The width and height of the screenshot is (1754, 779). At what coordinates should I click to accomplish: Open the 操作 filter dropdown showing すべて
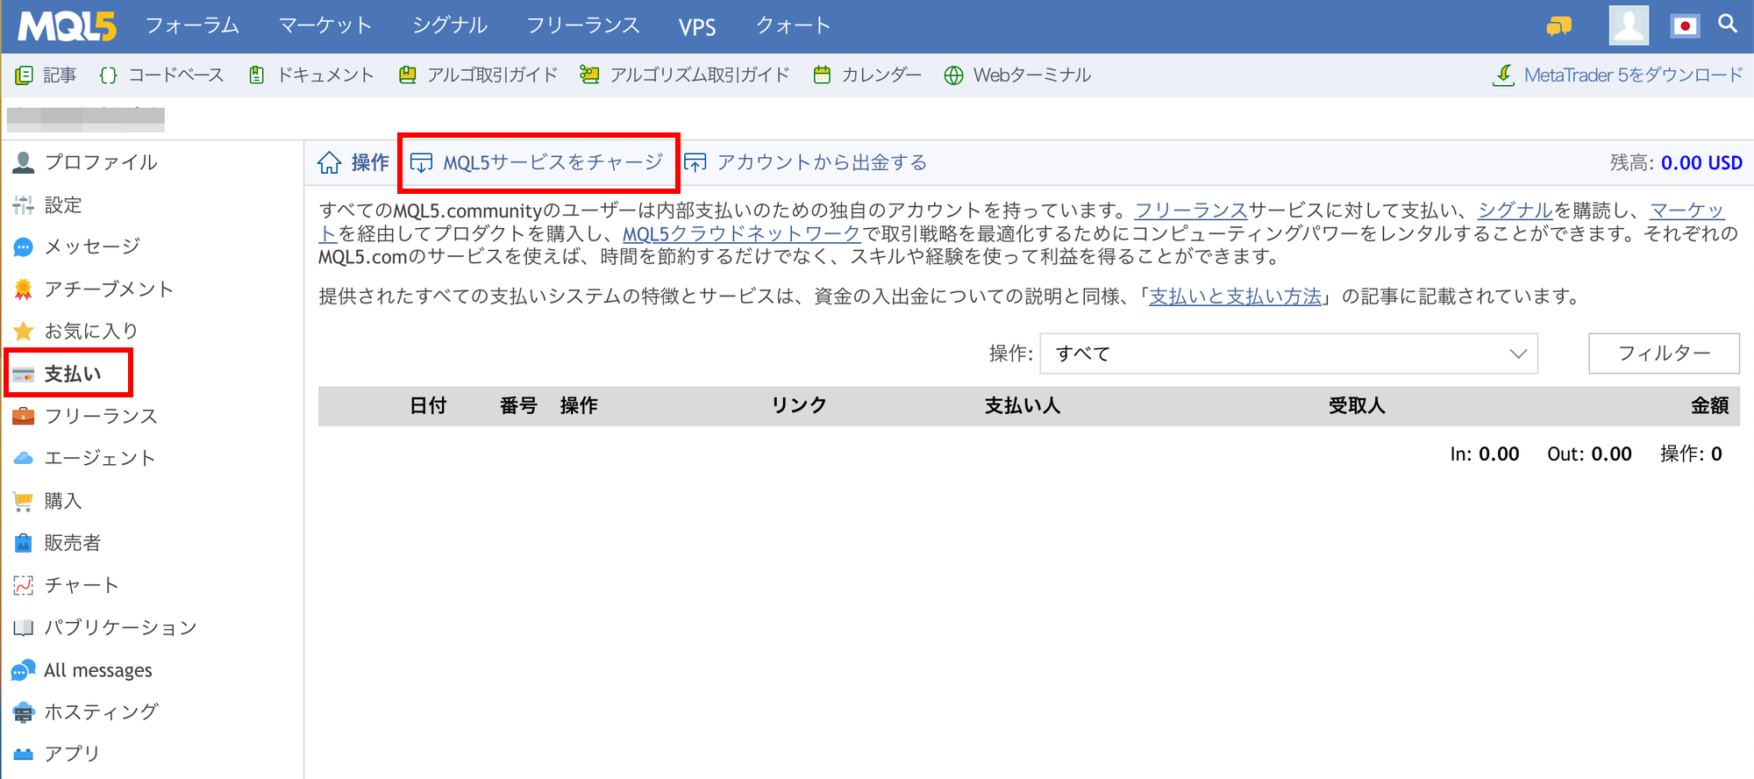pos(1289,354)
